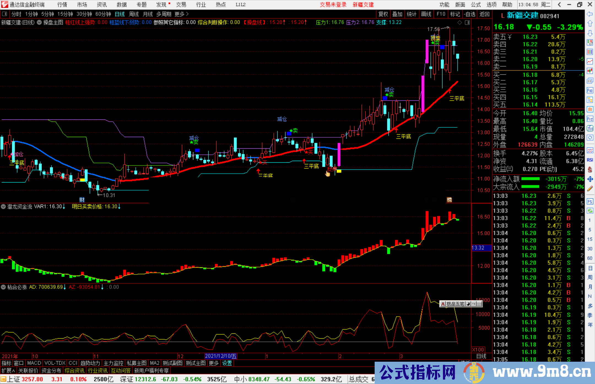The width and height of the screenshot is (595, 384).
Task: Click the 设置 link in indicator bar
Action: coord(227,363)
